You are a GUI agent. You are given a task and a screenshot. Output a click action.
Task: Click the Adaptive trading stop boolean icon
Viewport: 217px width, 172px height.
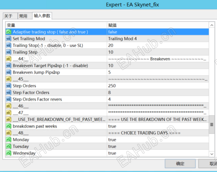(9, 32)
